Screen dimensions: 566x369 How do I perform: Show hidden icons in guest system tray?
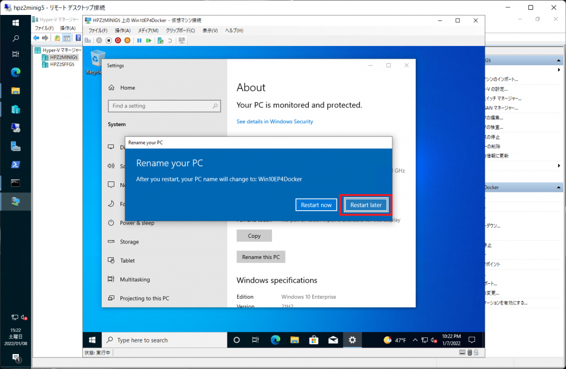pyautogui.click(x=415, y=340)
